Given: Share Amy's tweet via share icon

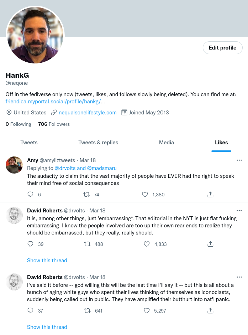Looking at the screenshot, I should (x=210, y=195).
